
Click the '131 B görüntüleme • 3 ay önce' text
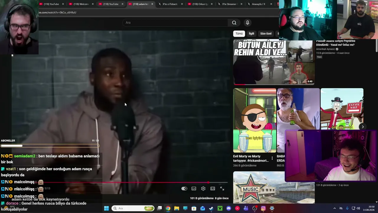(x=332, y=185)
